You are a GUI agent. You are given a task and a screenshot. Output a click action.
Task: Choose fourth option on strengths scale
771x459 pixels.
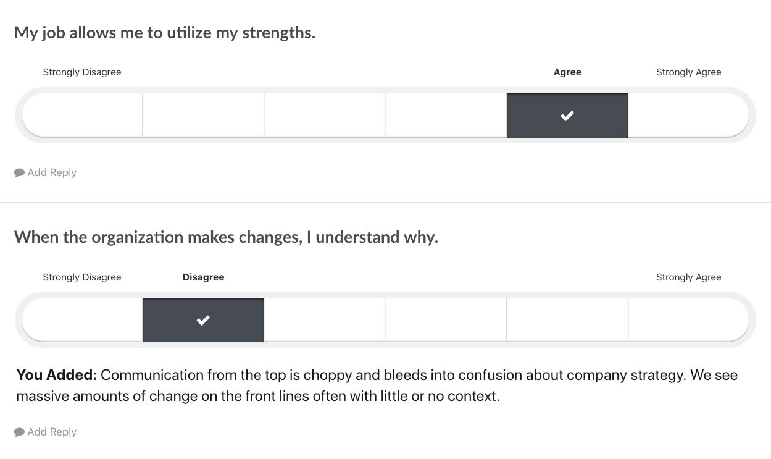pyautogui.click(x=446, y=116)
